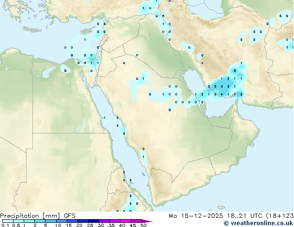Pick the magenta 40–45 mm legend swatch
This screenshot has width=294, height=227.
coord(126,221)
